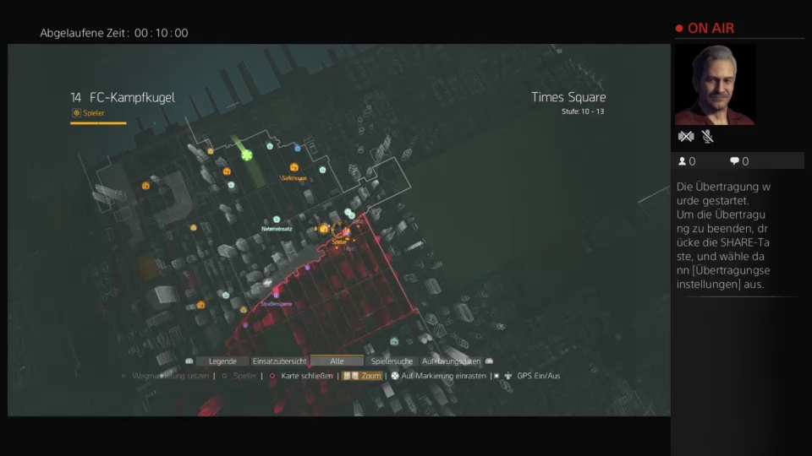Click the Straßensperre marker on the map
Viewport: 812px width, 456px height.
coord(276,293)
